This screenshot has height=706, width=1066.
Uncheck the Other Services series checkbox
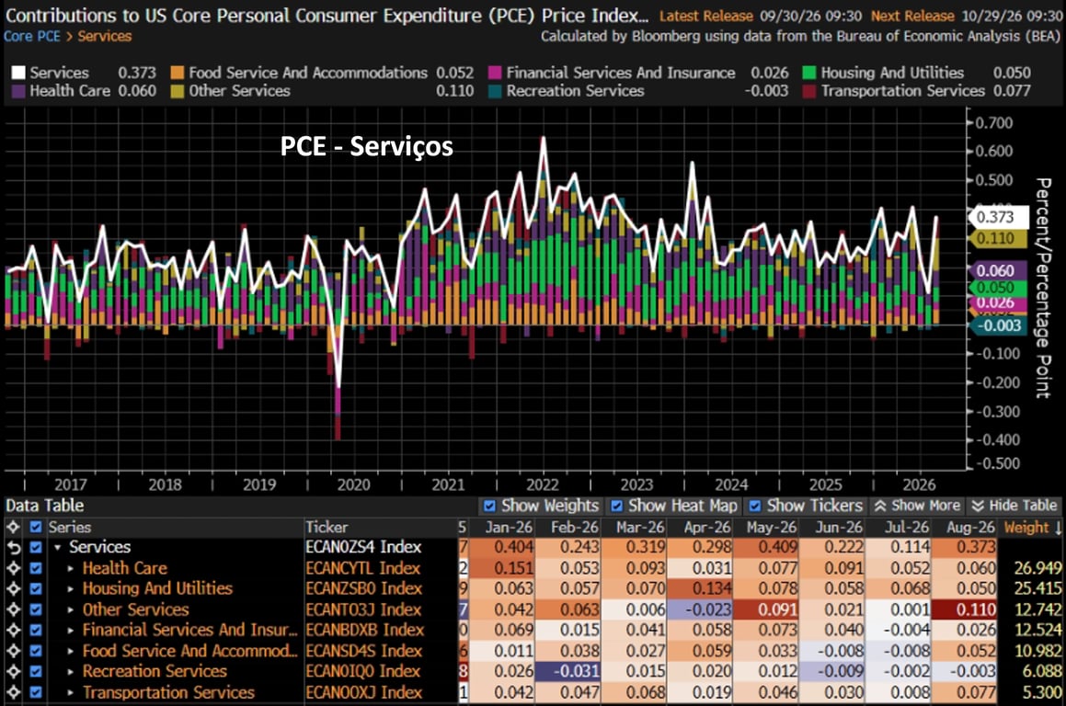pos(36,609)
